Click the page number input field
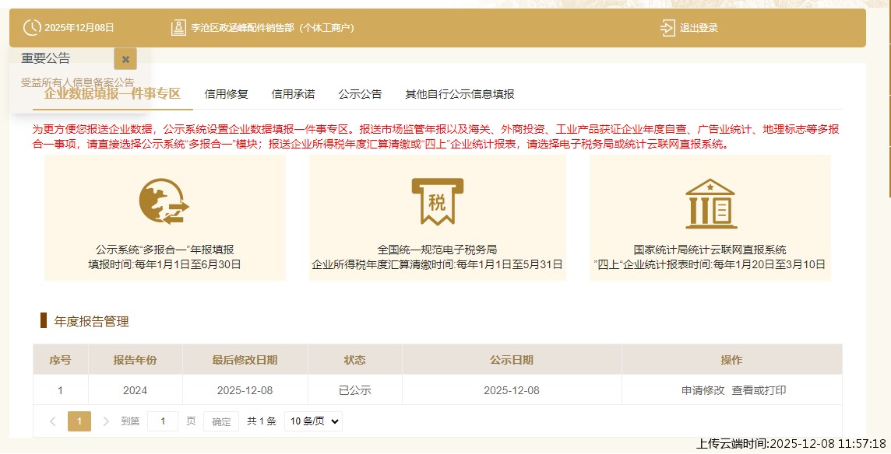Screen dimensions: 891x454 pyautogui.click(x=162, y=421)
